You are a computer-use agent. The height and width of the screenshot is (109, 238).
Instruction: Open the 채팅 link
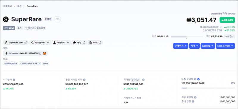point(79,43)
